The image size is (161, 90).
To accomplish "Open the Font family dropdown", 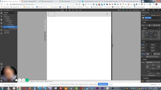I will tap(153, 81).
